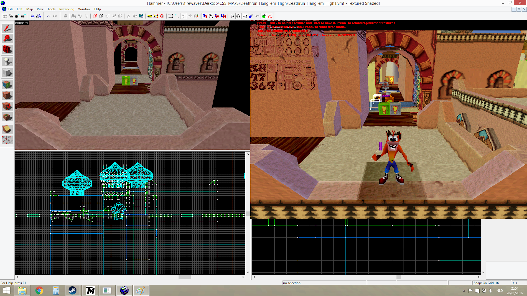The height and width of the screenshot is (296, 527).
Task: Click the larger grid size button
Action: pyautogui.click(x=23, y=16)
